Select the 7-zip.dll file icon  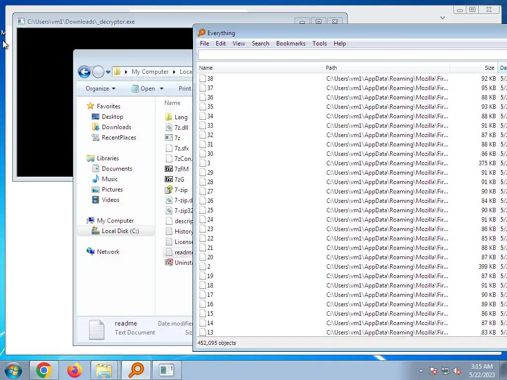tap(168, 200)
